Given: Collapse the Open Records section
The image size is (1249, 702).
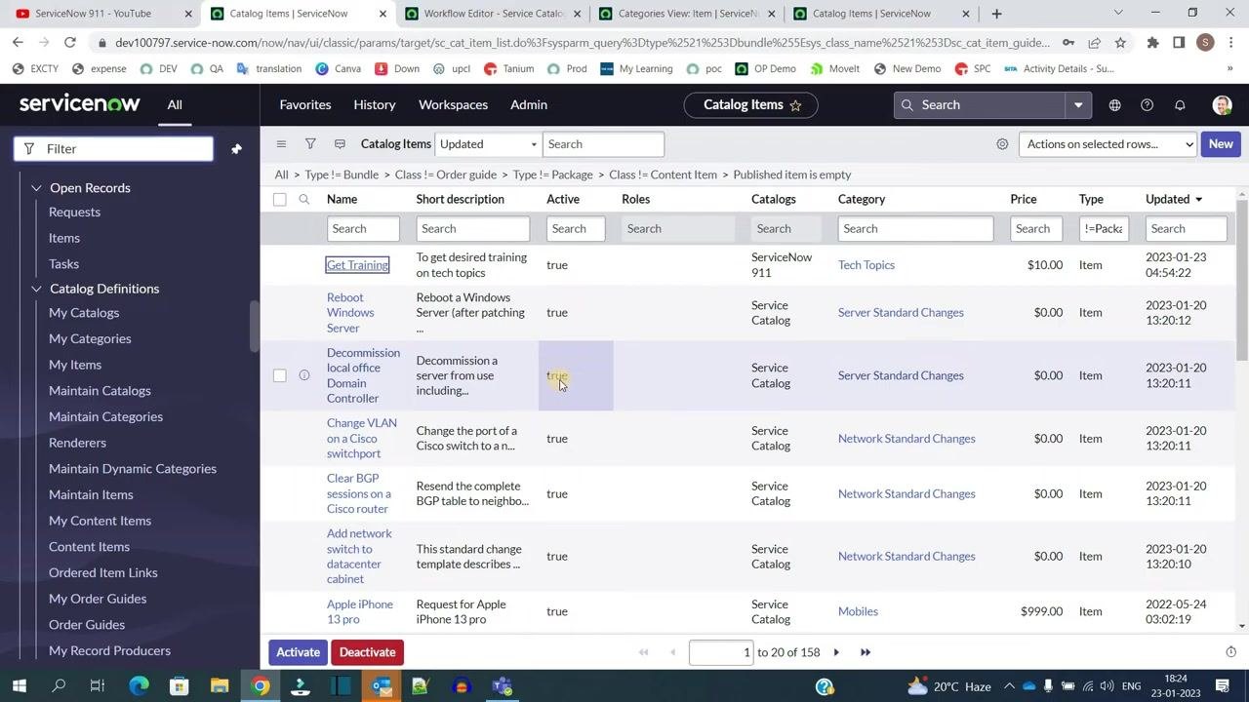Looking at the screenshot, I should (36, 188).
